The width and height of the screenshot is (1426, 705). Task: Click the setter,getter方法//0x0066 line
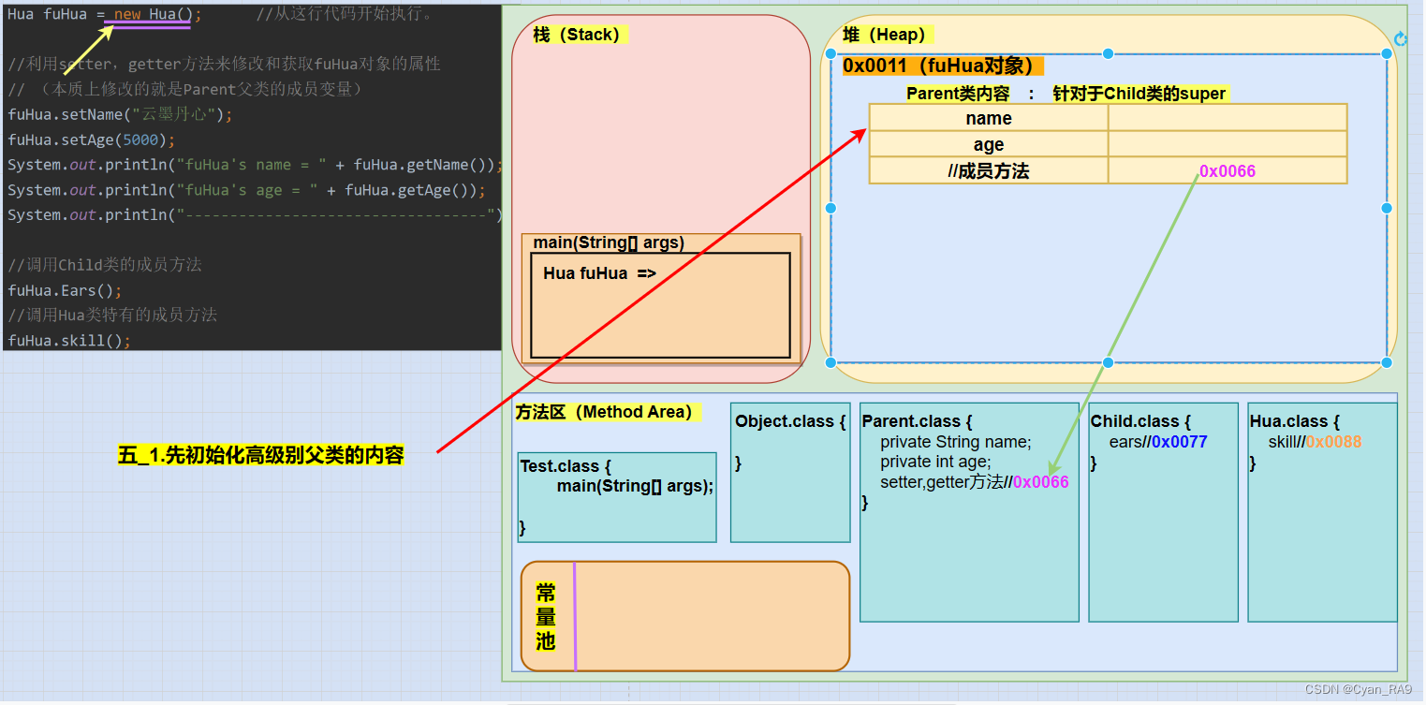974,482
